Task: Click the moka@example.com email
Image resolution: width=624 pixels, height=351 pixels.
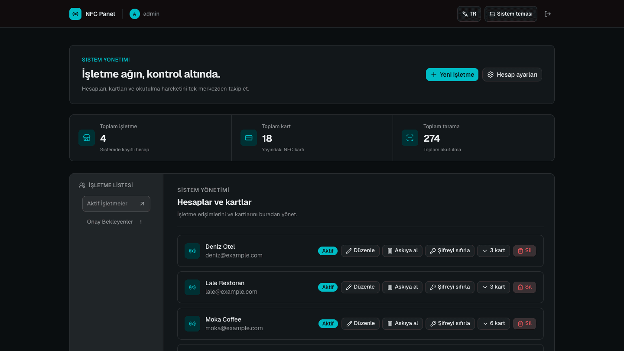Action: [234, 328]
